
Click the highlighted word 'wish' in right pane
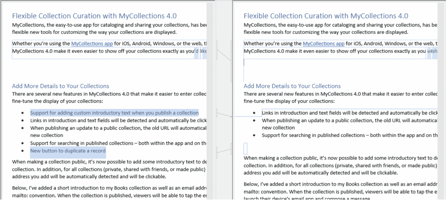click(432, 51)
